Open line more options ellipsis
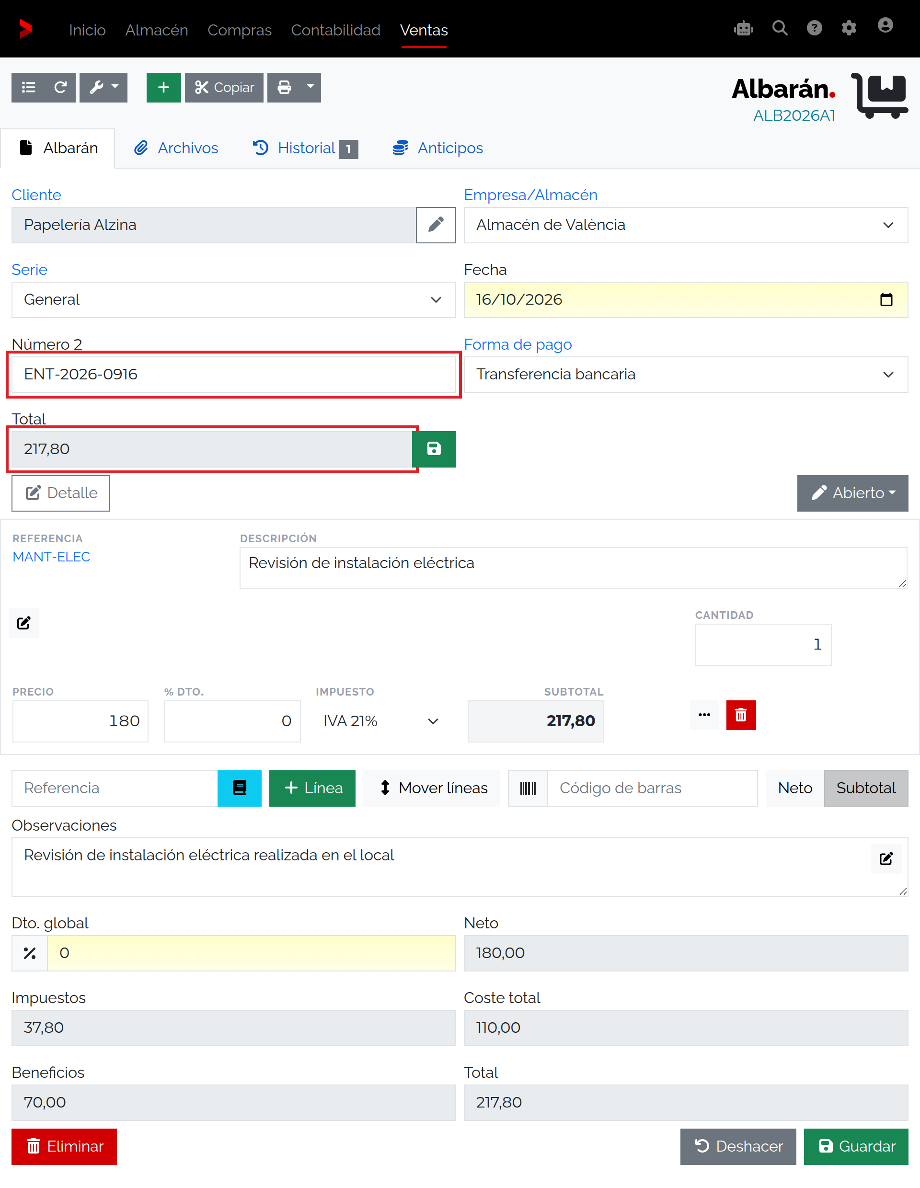This screenshot has width=920, height=1188. [704, 715]
